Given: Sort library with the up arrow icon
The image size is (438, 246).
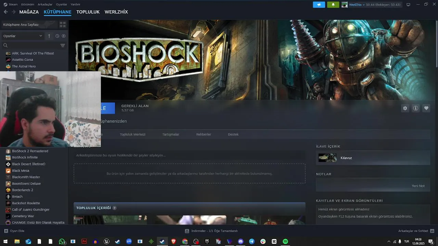Looking at the screenshot, I should (49, 36).
